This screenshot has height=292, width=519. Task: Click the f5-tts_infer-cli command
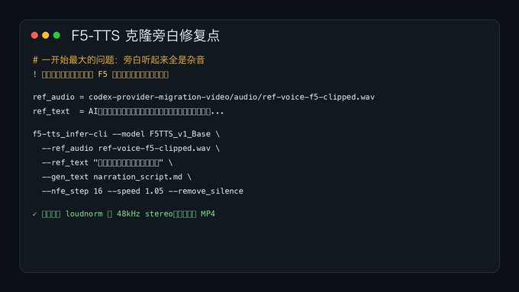point(70,134)
